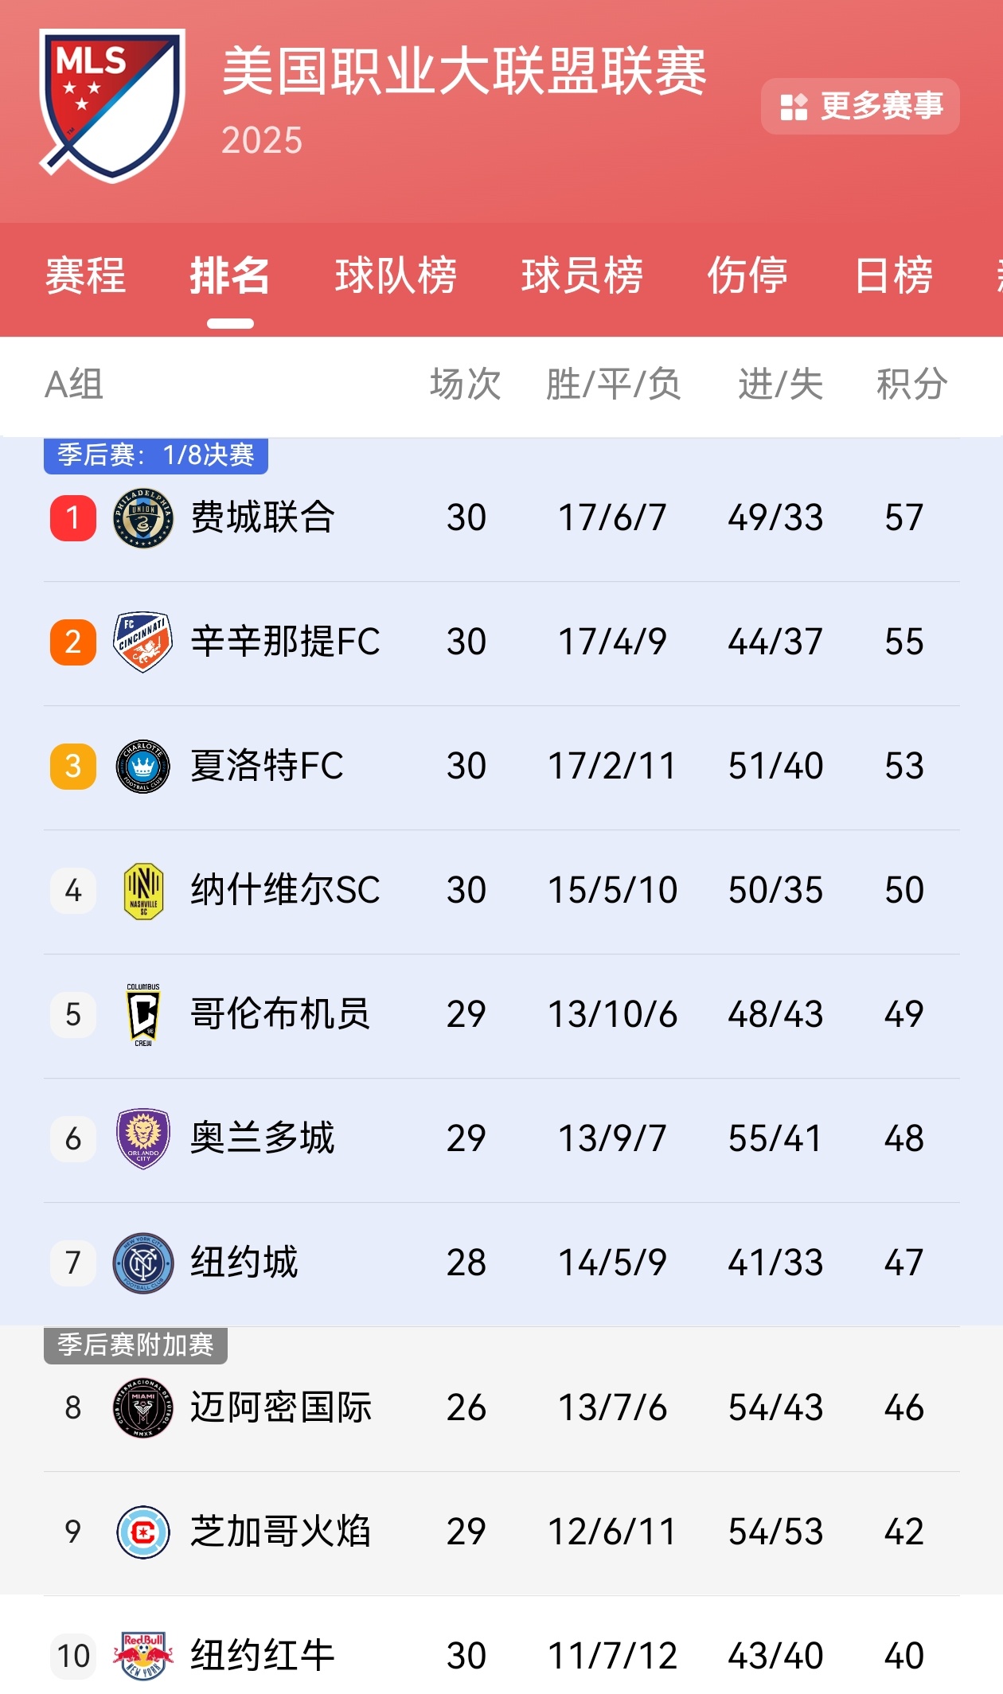Open the Inter Miami team crest
Image resolution: width=1003 pixels, height=1694 pixels.
143,1408
